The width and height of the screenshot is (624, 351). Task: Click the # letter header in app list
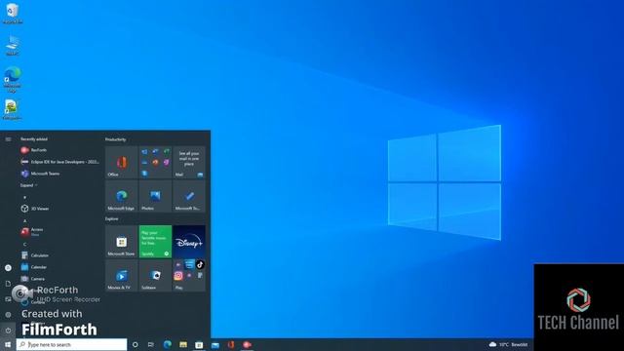pyautogui.click(x=24, y=197)
